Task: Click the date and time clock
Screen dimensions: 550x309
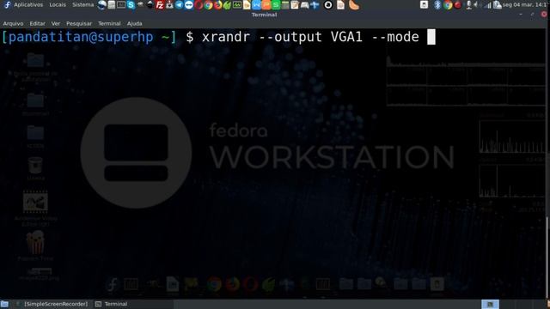Action: click(x=525, y=4)
